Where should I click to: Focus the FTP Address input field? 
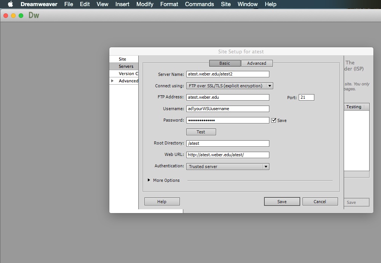227,97
